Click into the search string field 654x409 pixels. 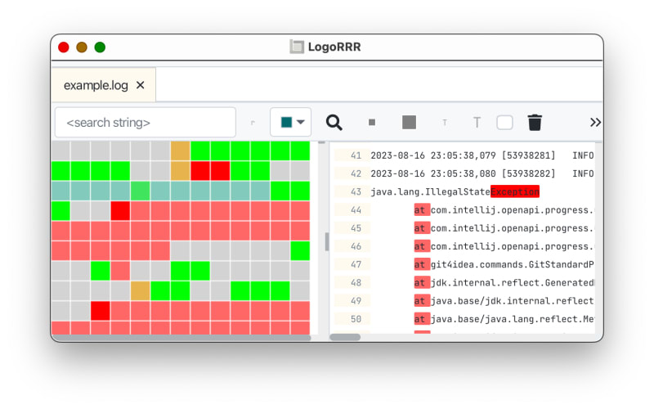coord(146,122)
